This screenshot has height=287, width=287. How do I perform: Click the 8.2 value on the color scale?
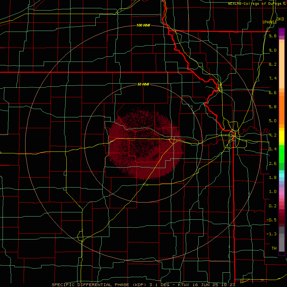coord(273,64)
